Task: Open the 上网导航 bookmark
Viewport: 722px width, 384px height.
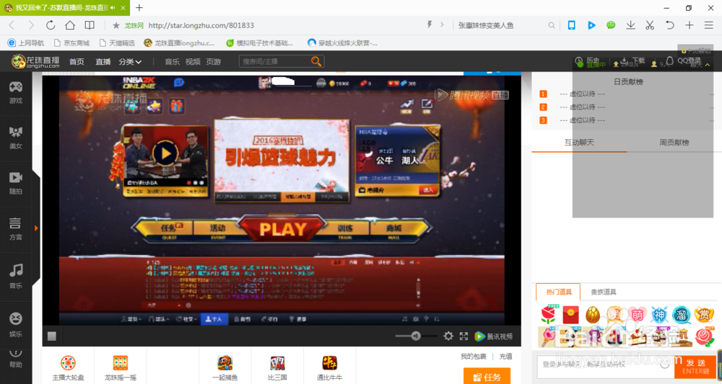Action: 26,43
